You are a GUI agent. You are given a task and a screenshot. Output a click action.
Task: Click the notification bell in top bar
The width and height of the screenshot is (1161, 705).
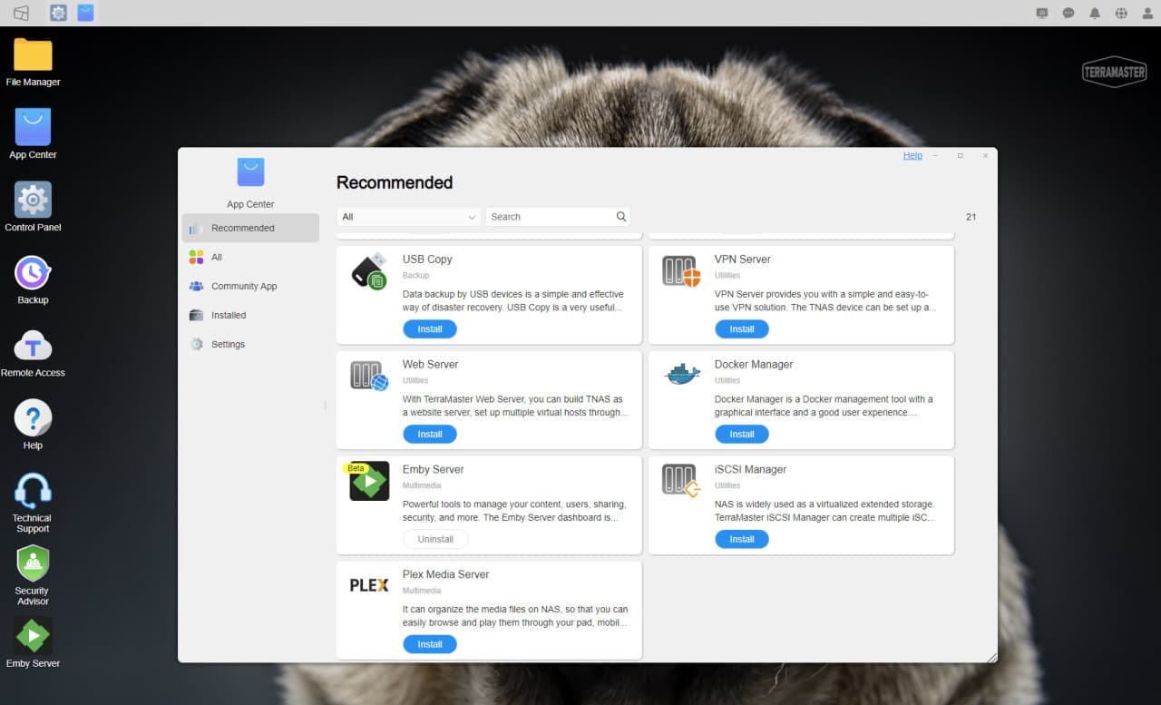tap(1095, 14)
